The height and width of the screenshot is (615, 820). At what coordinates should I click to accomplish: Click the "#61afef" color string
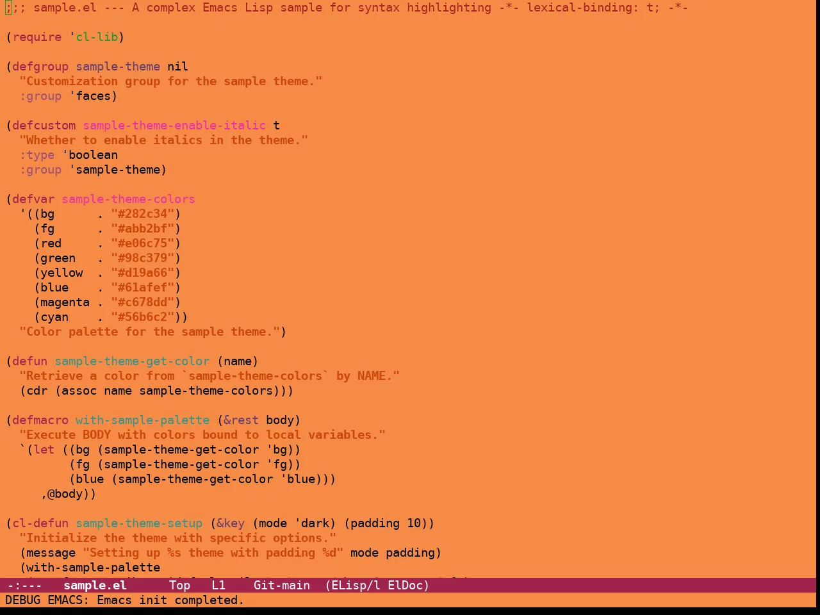pyautogui.click(x=143, y=288)
